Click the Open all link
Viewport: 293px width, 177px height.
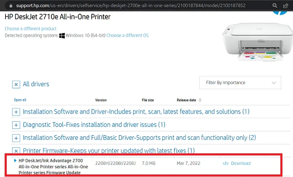coord(20,100)
